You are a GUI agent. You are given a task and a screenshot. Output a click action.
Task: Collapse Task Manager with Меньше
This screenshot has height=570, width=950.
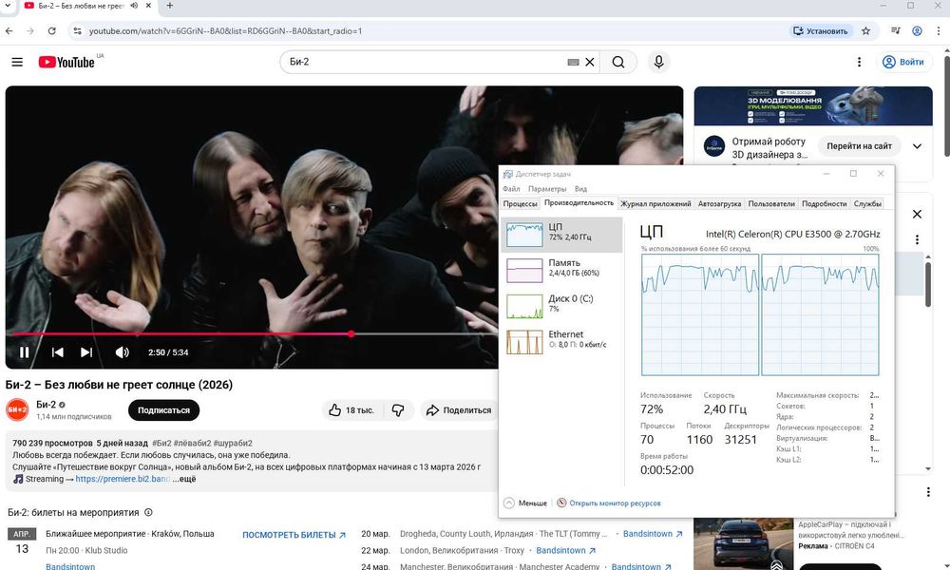pyautogui.click(x=525, y=503)
